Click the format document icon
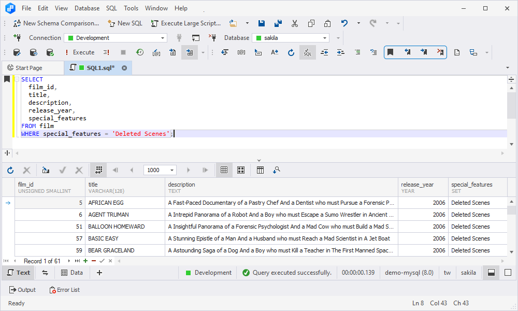The image size is (518, 311). click(225, 52)
